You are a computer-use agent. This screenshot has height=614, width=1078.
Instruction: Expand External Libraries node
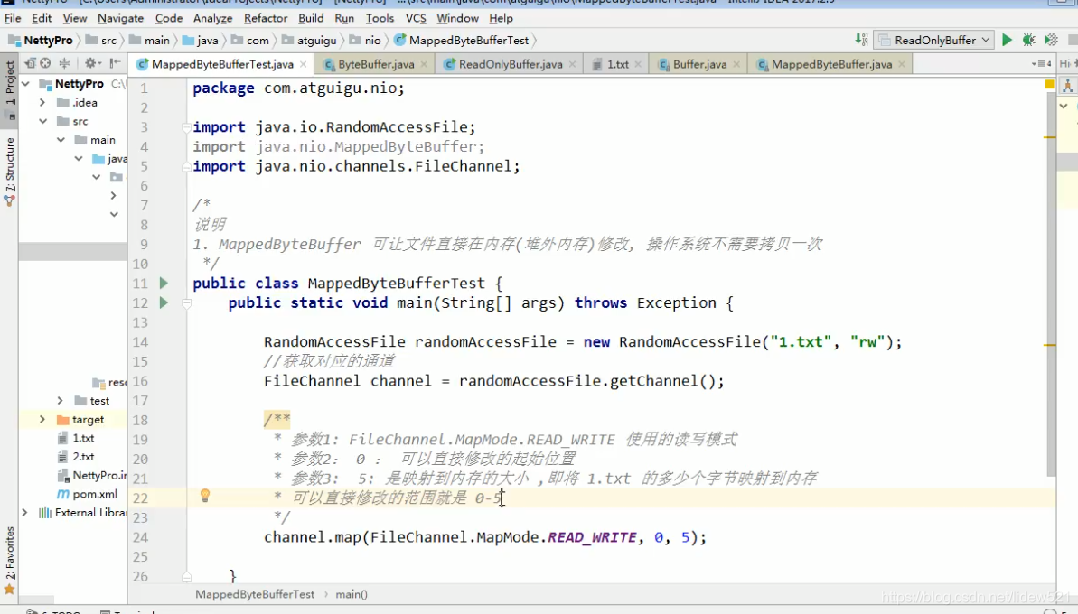pos(25,512)
